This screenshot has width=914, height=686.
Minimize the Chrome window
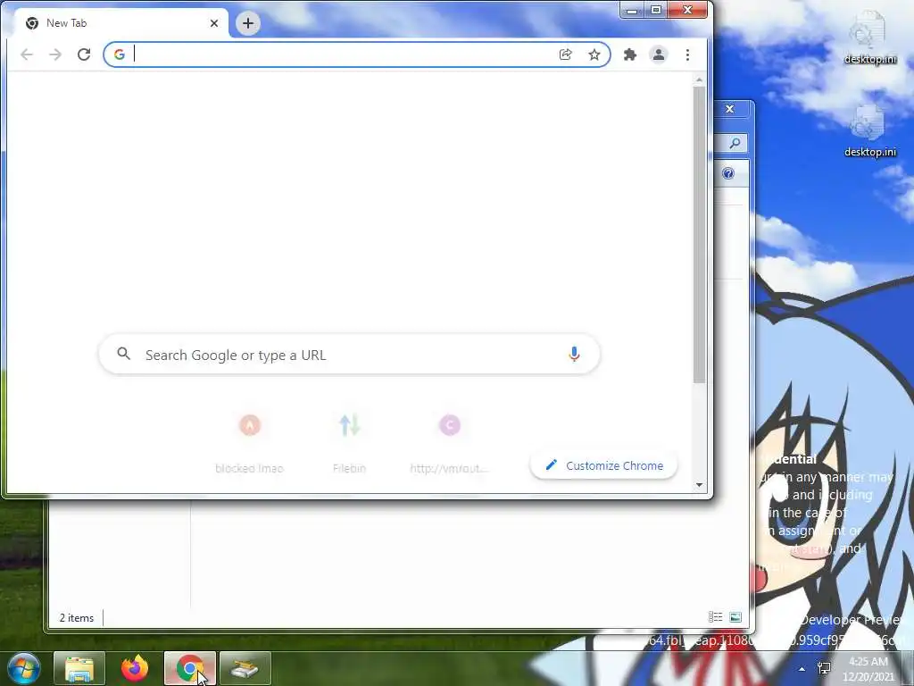632,10
